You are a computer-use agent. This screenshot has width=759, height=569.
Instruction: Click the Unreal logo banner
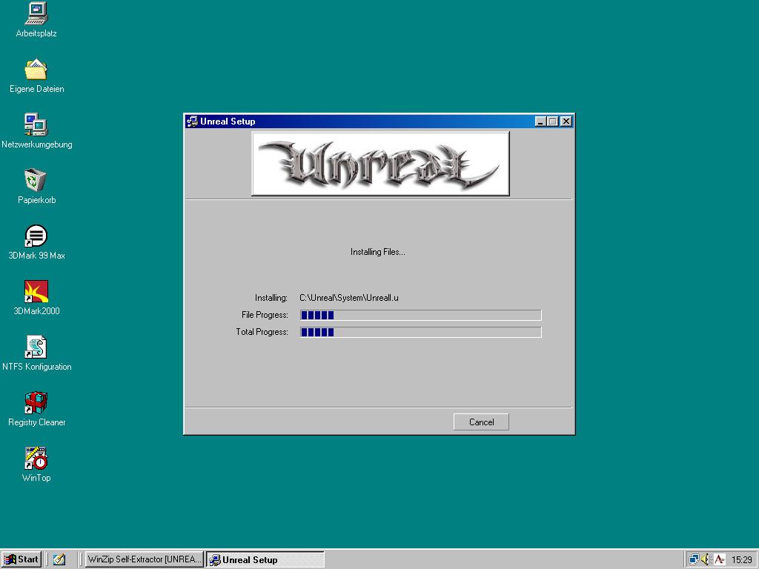[x=380, y=164]
